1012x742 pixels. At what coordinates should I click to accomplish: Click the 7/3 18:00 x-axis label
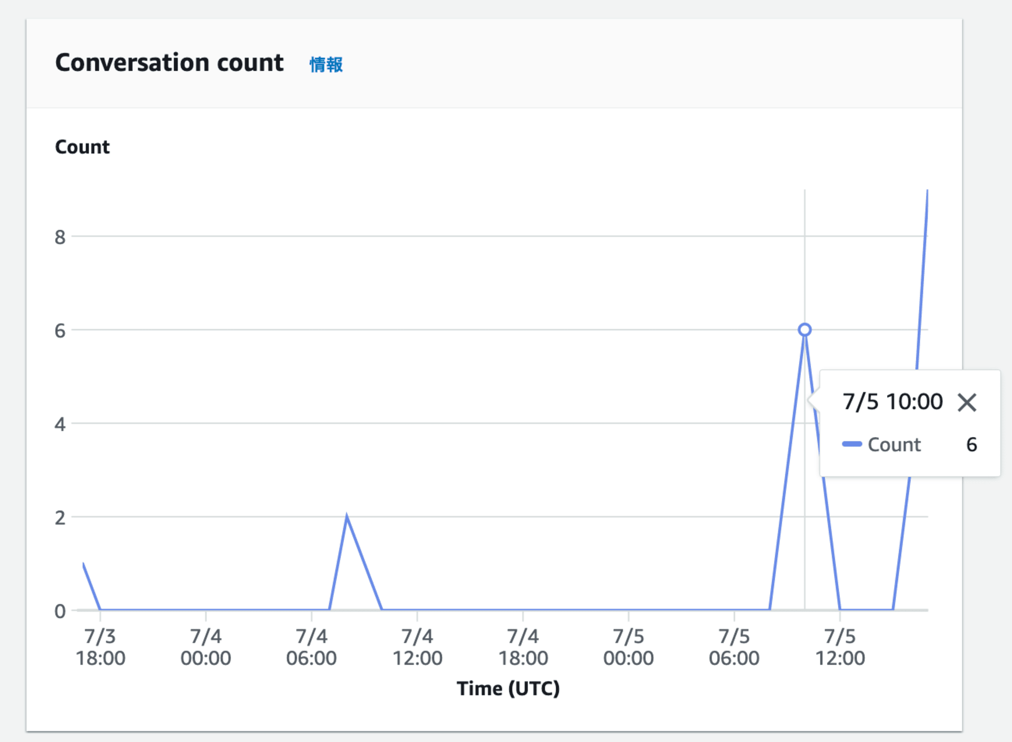tap(100, 647)
